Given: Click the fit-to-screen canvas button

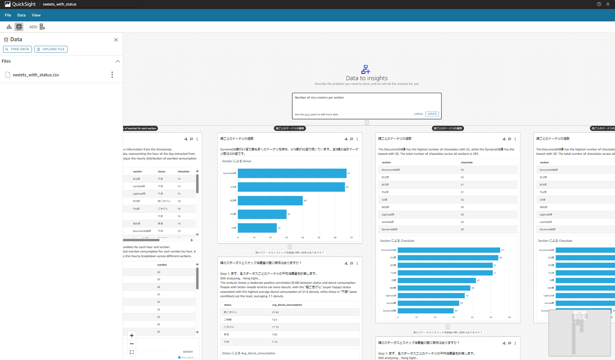Looking at the screenshot, I should pyautogui.click(x=132, y=352).
